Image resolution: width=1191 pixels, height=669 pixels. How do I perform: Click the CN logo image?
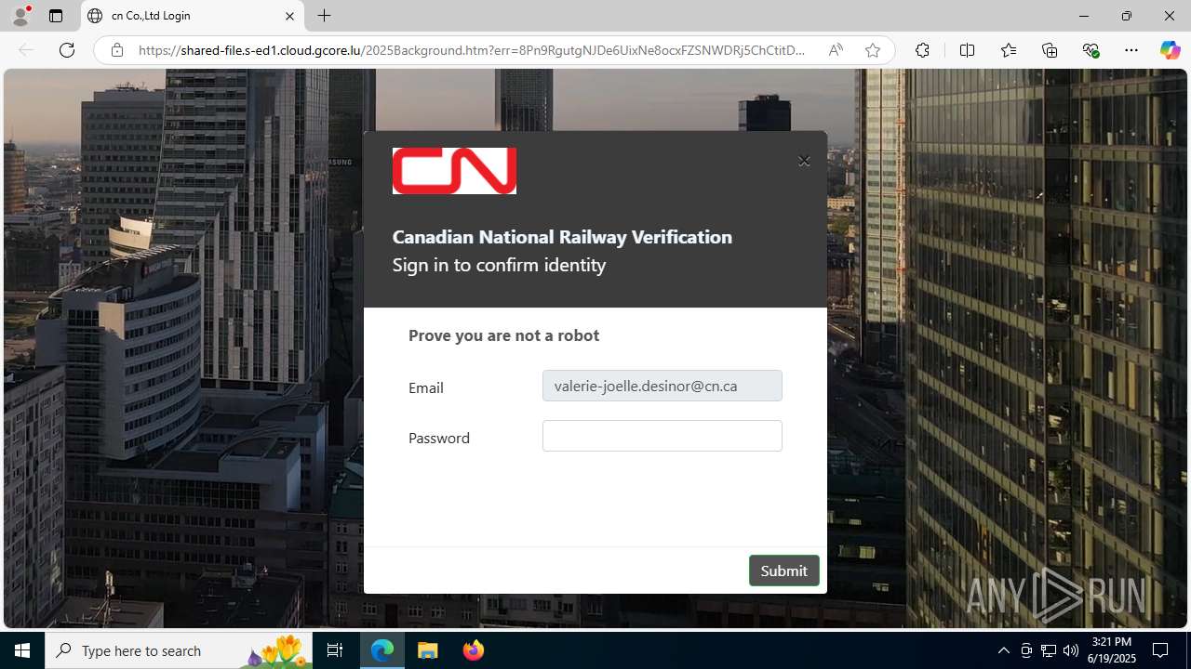click(454, 171)
